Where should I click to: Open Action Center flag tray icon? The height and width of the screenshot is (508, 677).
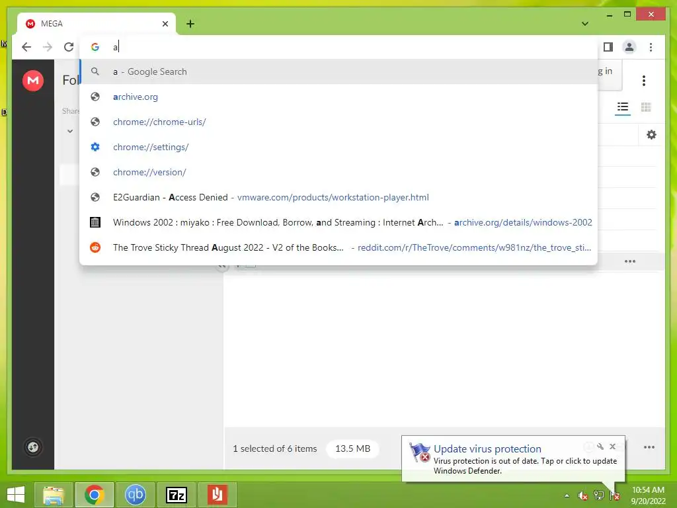click(614, 495)
